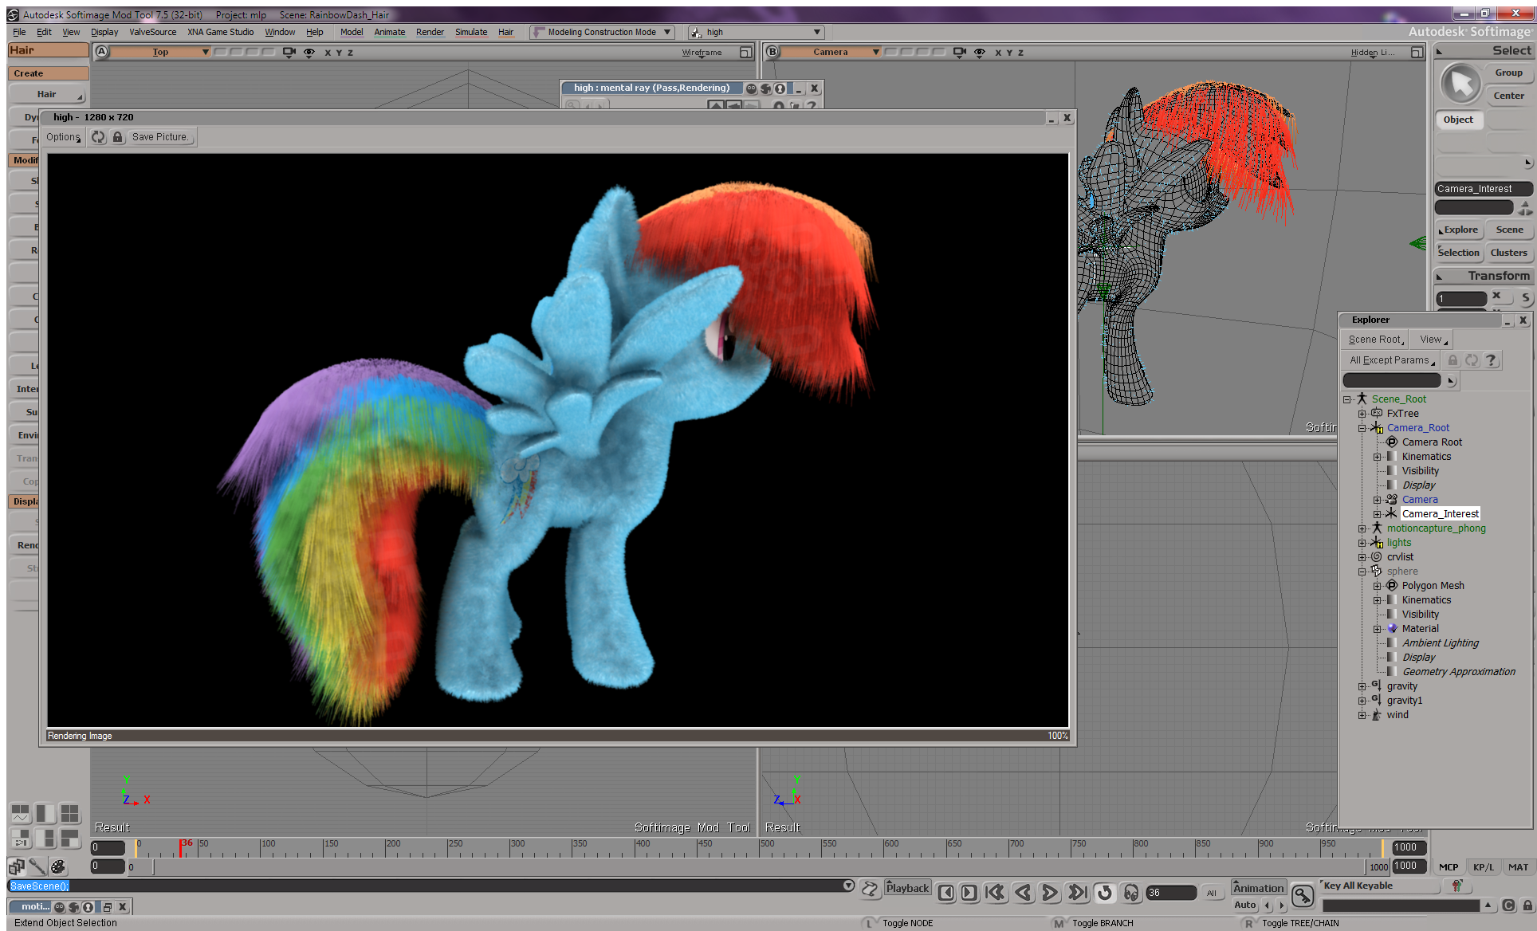The width and height of the screenshot is (1537, 931).
Task: Open the Simulate menu
Action: (x=470, y=32)
